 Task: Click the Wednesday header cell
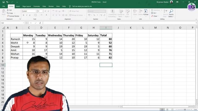click(55, 35)
